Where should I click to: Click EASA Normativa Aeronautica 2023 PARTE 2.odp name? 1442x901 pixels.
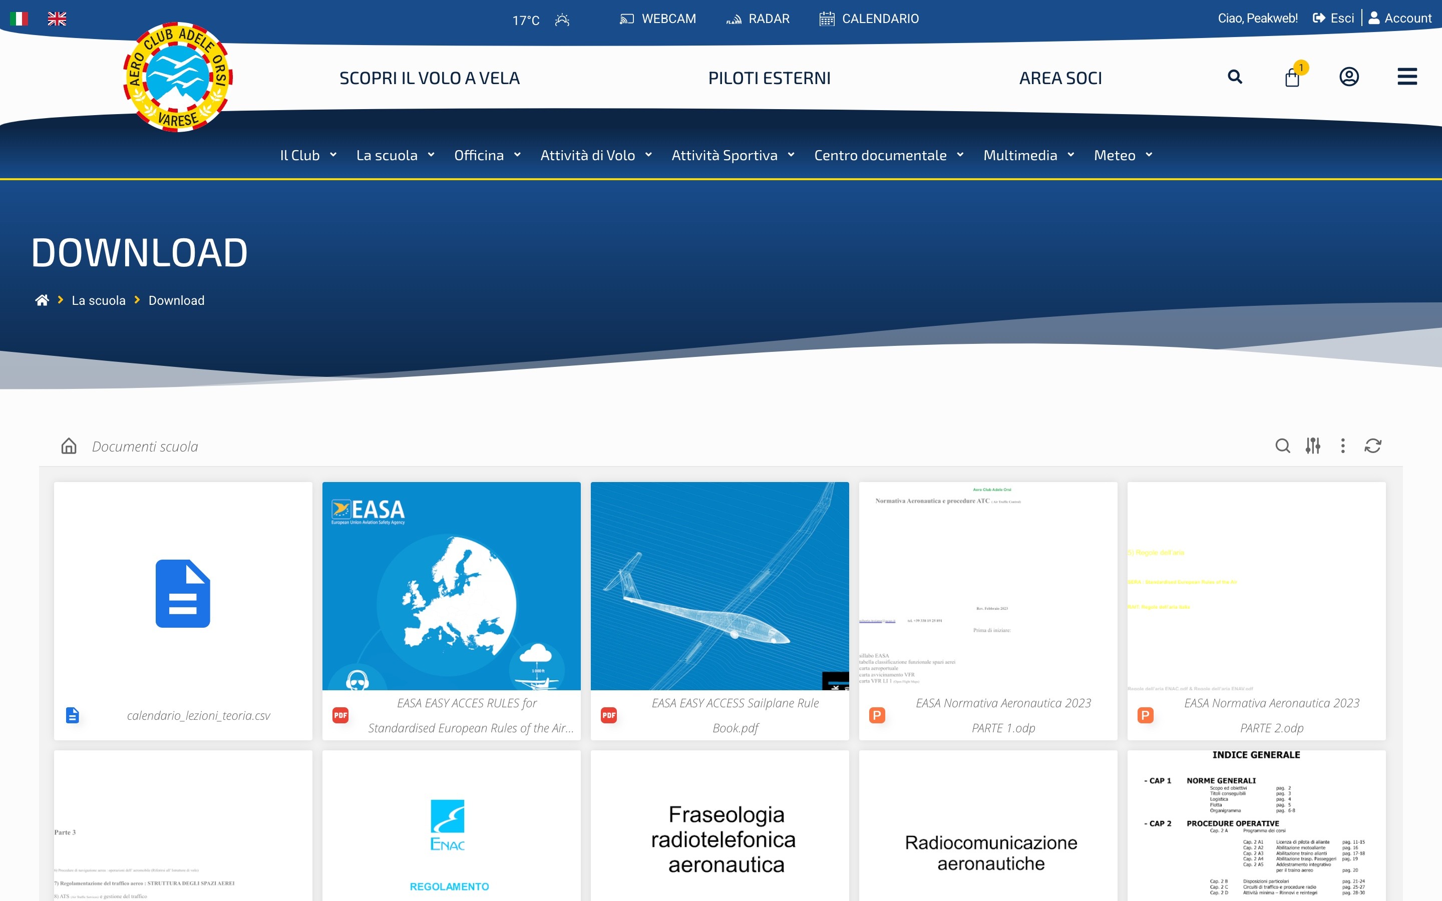[x=1272, y=716]
